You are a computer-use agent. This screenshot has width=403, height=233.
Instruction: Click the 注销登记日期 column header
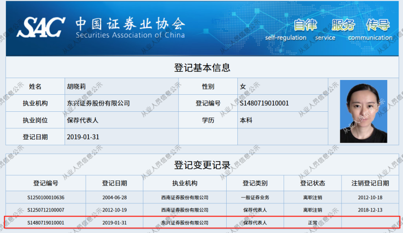[x=370, y=183]
